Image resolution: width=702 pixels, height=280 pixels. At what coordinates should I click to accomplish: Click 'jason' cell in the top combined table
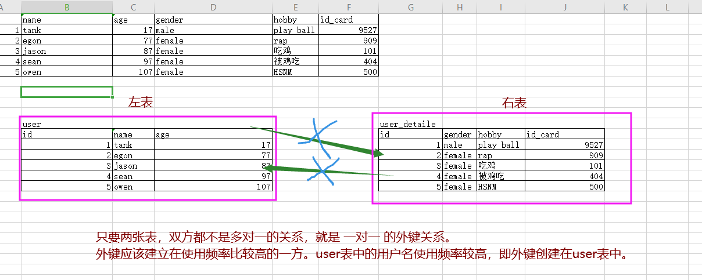(x=67, y=51)
